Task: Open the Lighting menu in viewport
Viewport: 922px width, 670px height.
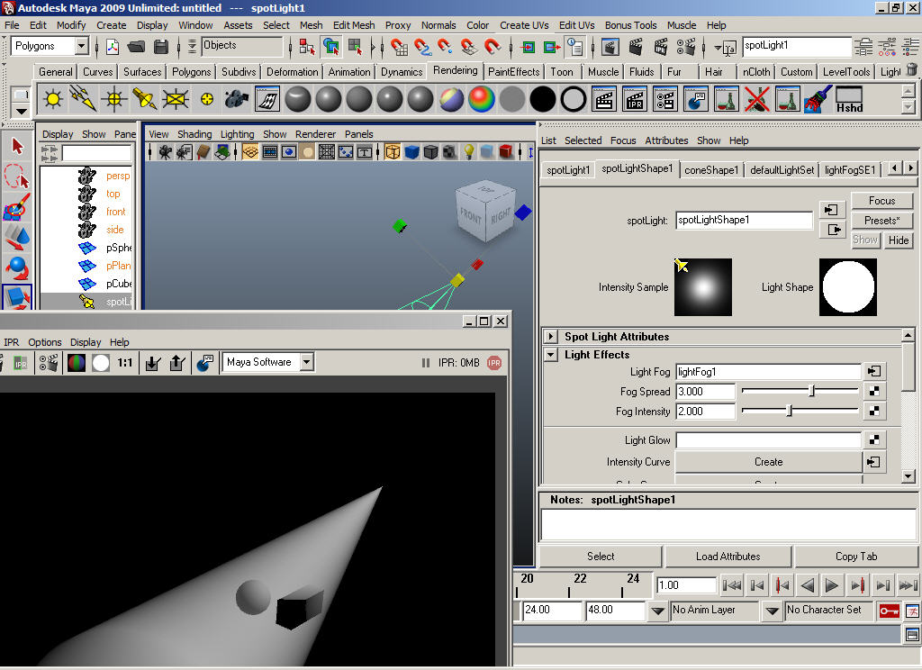Action: 237,134
